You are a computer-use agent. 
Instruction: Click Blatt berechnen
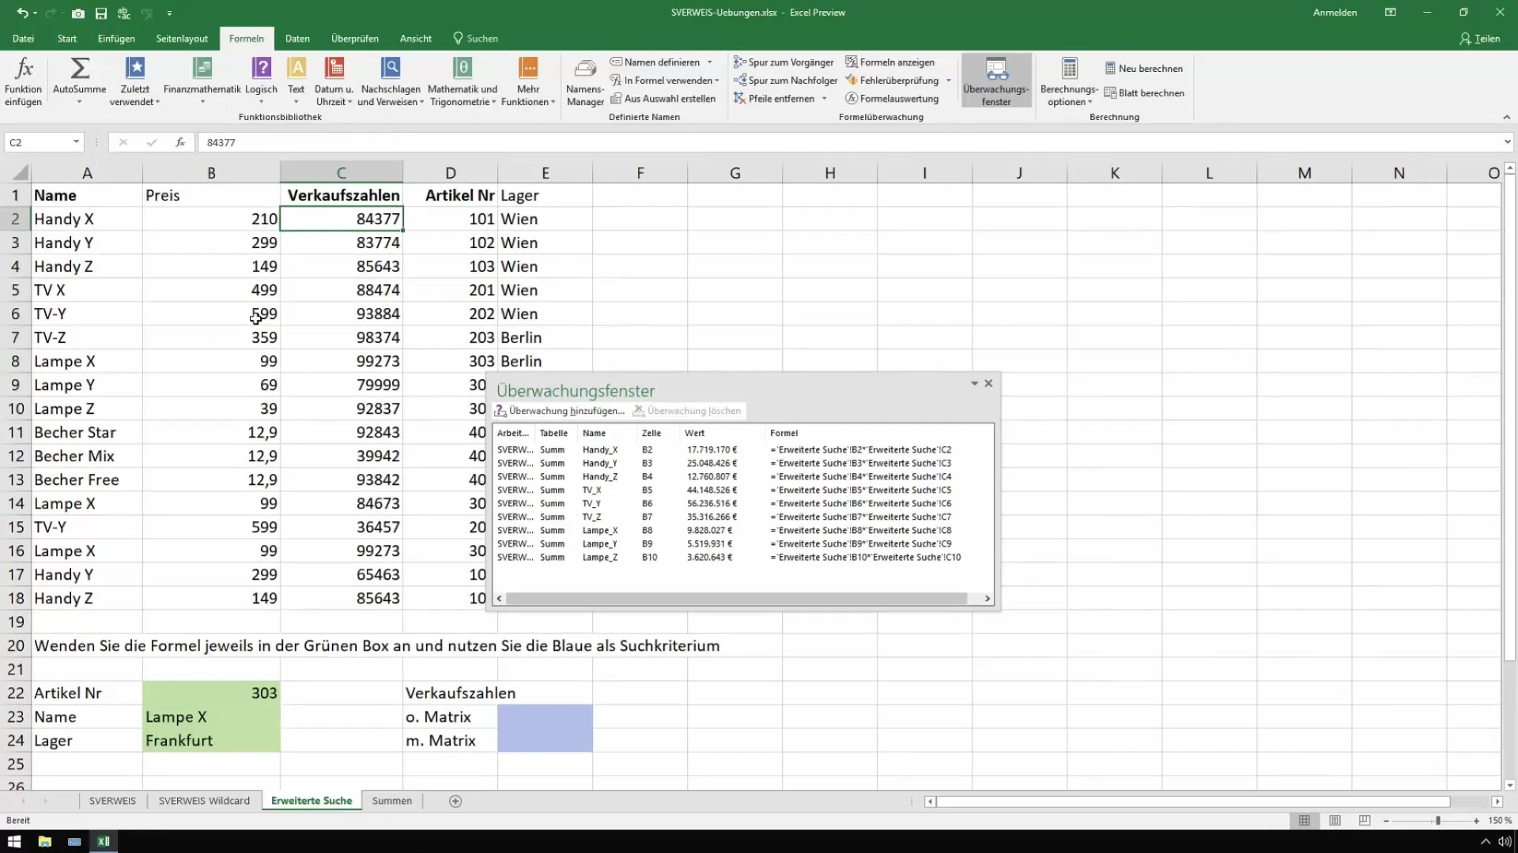[x=1144, y=93]
